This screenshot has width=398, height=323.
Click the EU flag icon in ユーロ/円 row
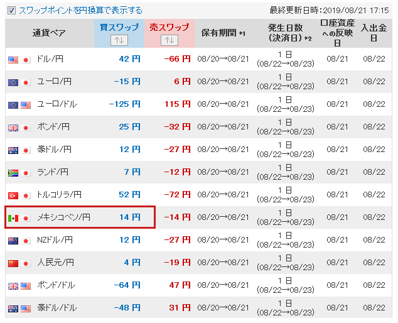point(13,82)
